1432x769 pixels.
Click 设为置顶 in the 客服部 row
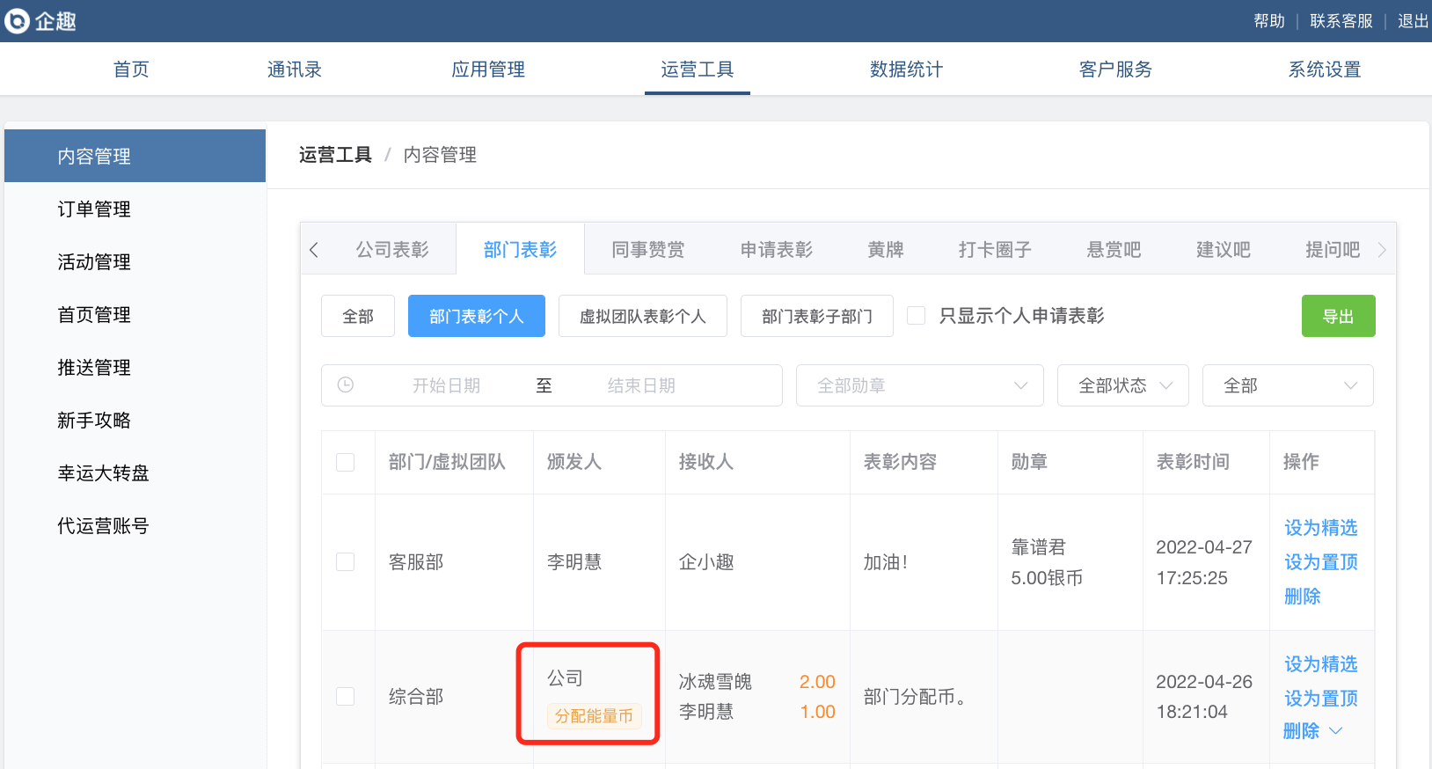coord(1321,561)
